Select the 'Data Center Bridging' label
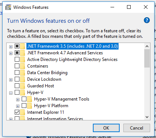Image resolution: width=156 pixels, height=138 pixels. point(47,73)
